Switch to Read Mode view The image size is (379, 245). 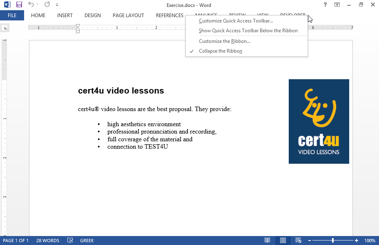tap(267, 241)
